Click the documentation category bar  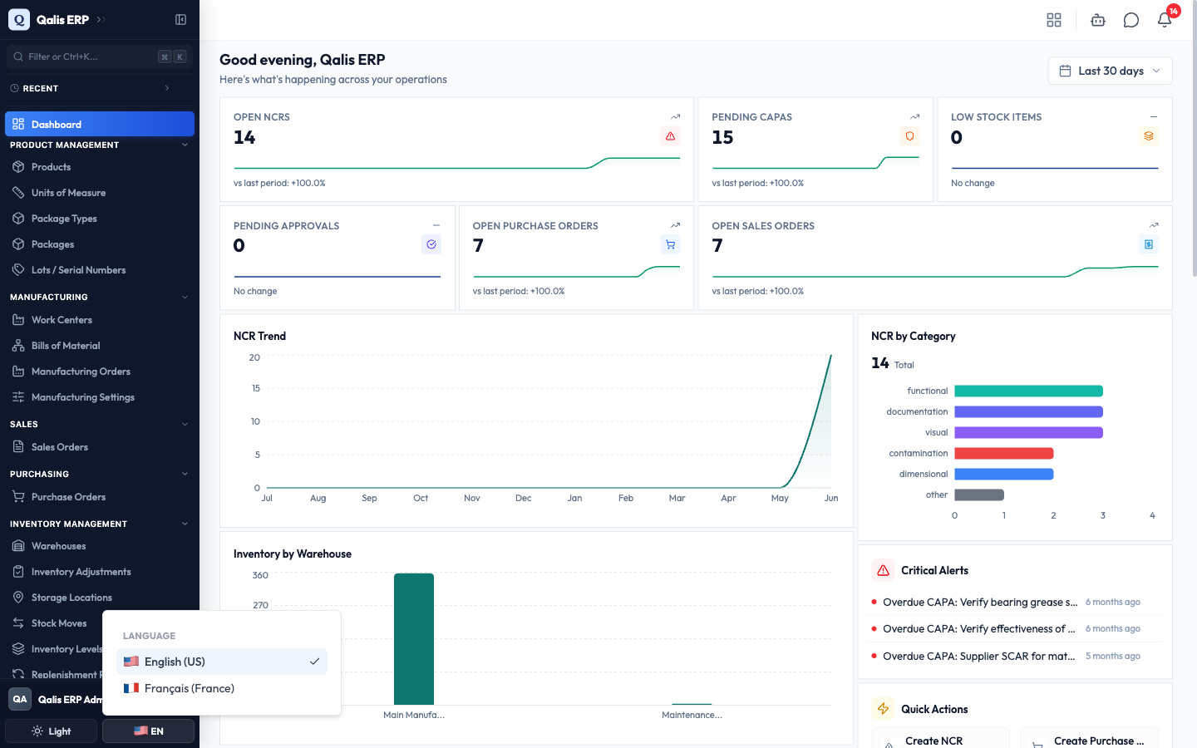click(x=1028, y=411)
